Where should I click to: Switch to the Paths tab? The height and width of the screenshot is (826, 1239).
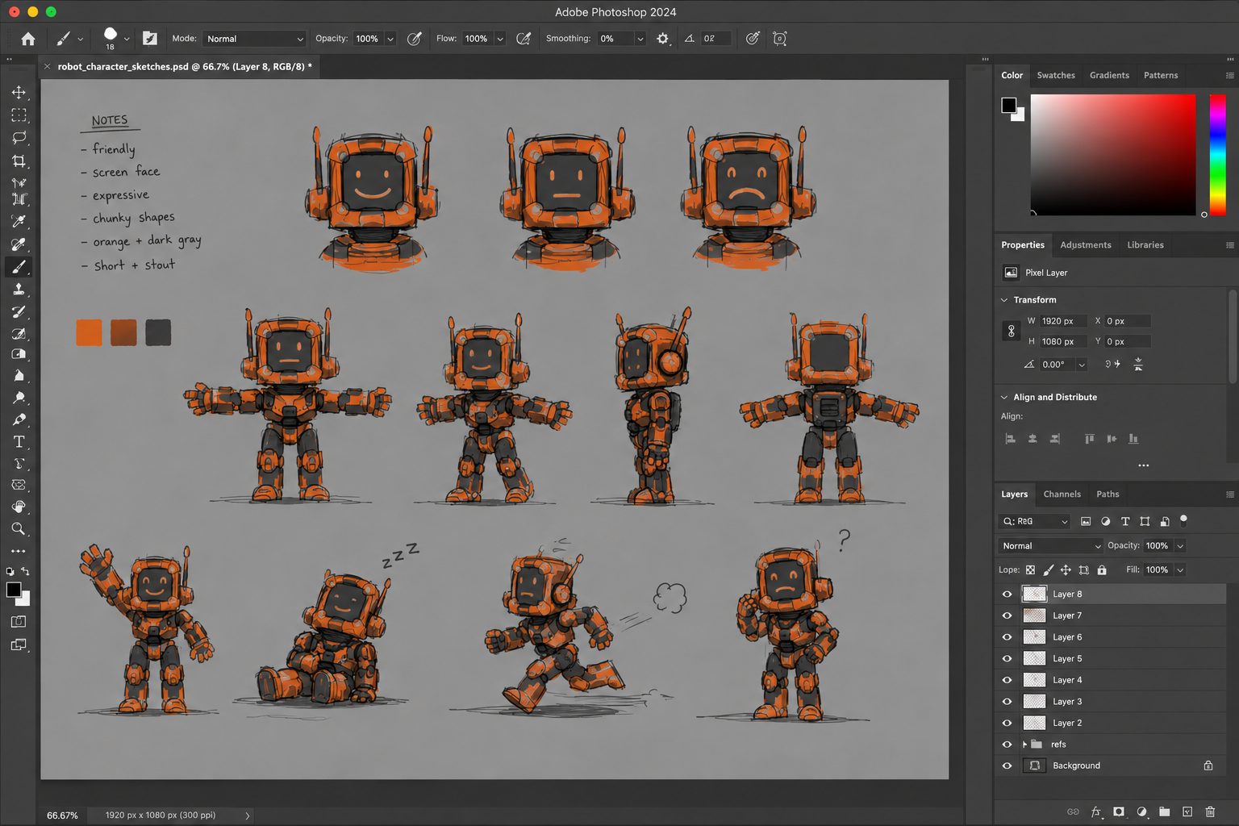coord(1108,494)
